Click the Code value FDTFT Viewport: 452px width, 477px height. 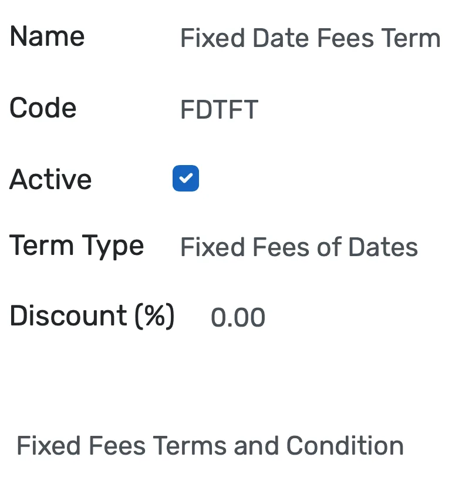pos(217,109)
